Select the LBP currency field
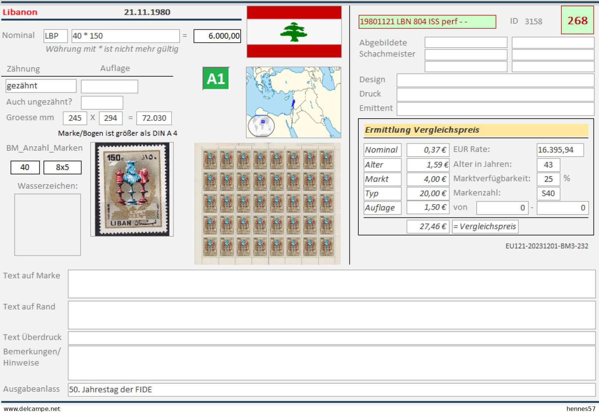 click(56, 36)
